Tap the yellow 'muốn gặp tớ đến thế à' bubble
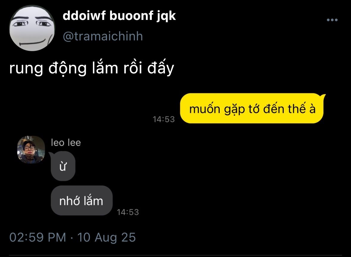The width and height of the screenshot is (351, 257). coord(252,108)
